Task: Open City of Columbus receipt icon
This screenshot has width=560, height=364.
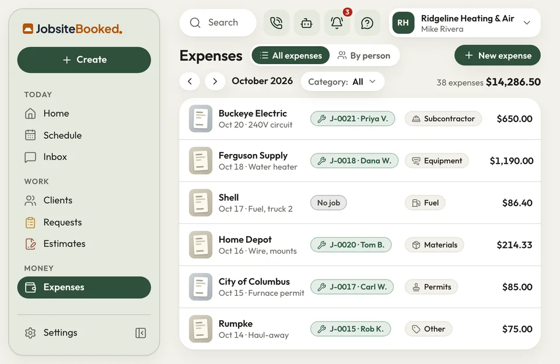Action: (201, 287)
